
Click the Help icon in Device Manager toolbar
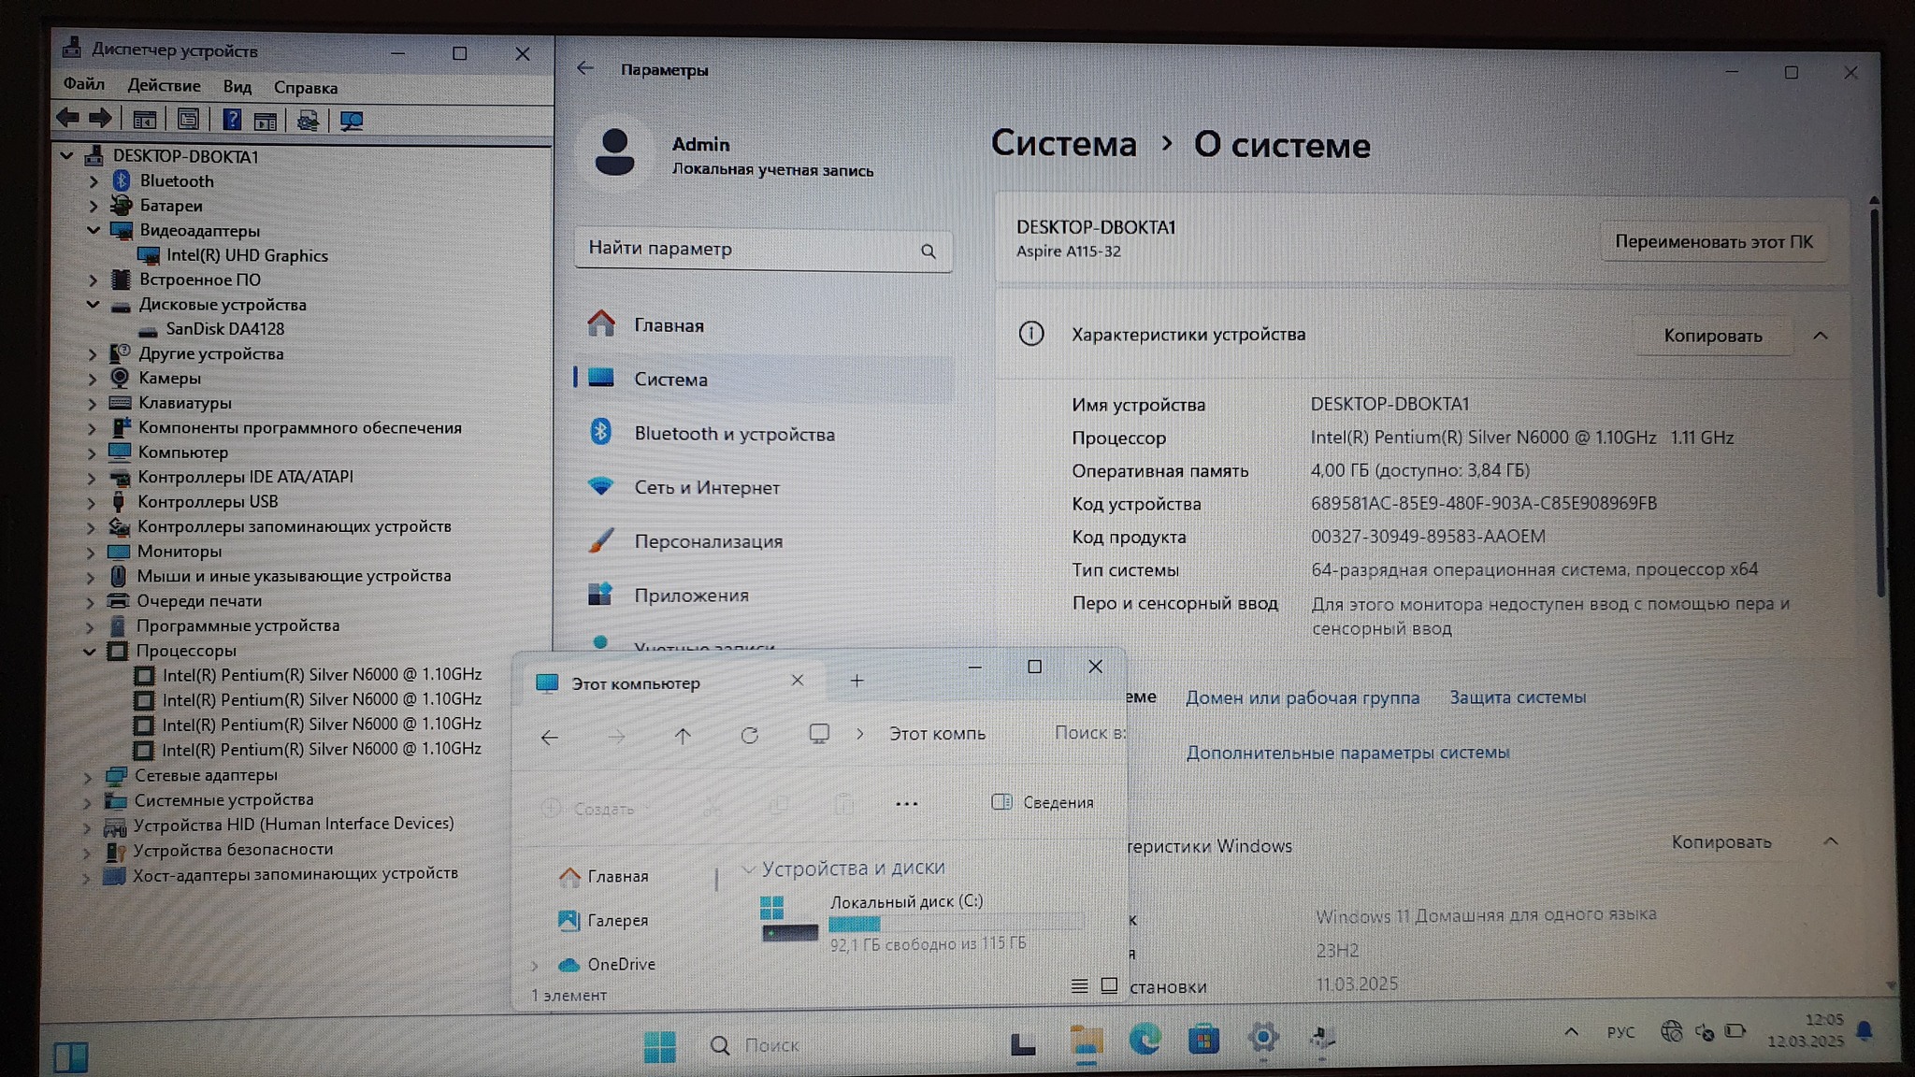(x=232, y=120)
